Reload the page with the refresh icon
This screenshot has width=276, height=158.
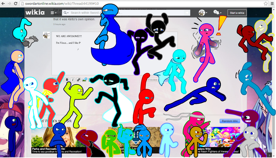click(x=16, y=3)
